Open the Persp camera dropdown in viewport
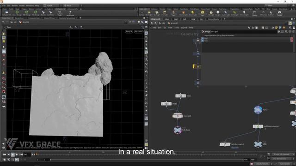 129,32
